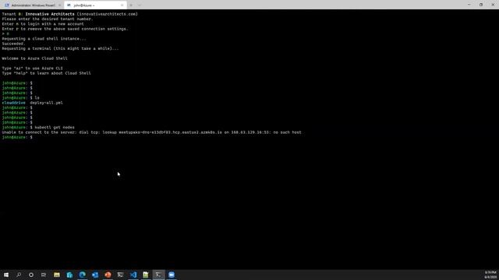Image resolution: width=499 pixels, height=280 pixels.
Task: Open the new tab profile dropdown
Action: [x=140, y=5]
